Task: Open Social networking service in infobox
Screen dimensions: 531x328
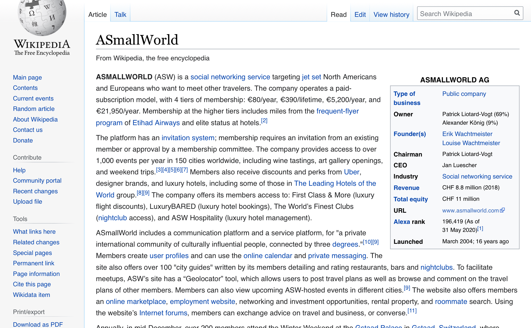Action: [x=477, y=176]
